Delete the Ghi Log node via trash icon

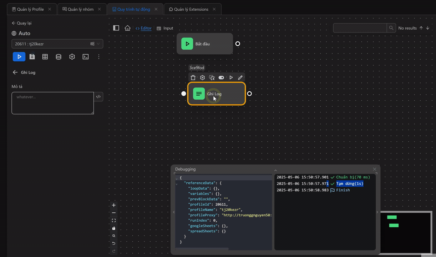pyautogui.click(x=193, y=77)
